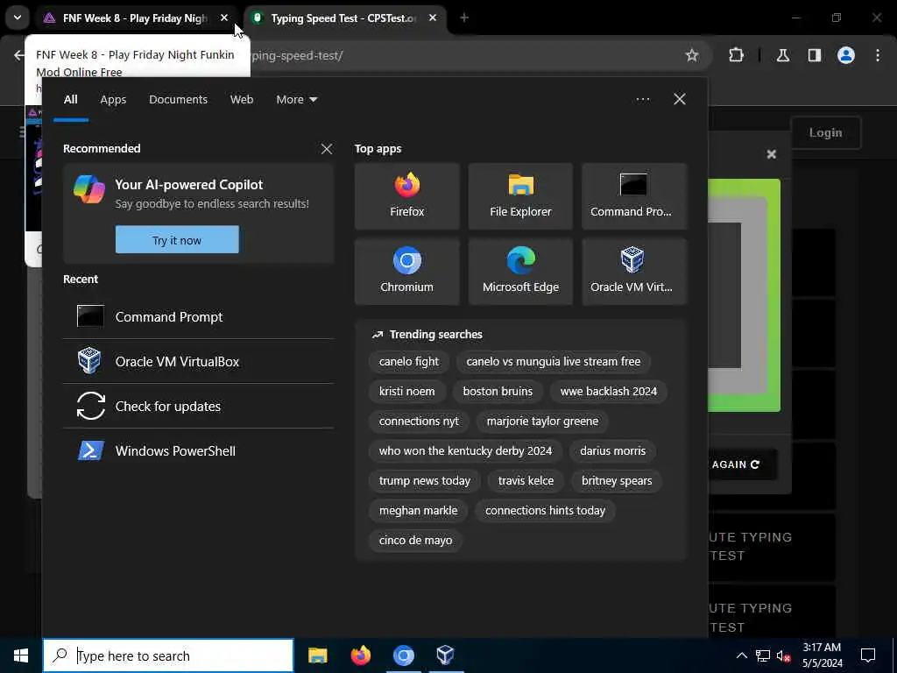Image resolution: width=897 pixels, height=673 pixels.
Task: Open File Explorer tile in Top apps
Action: 520,196
